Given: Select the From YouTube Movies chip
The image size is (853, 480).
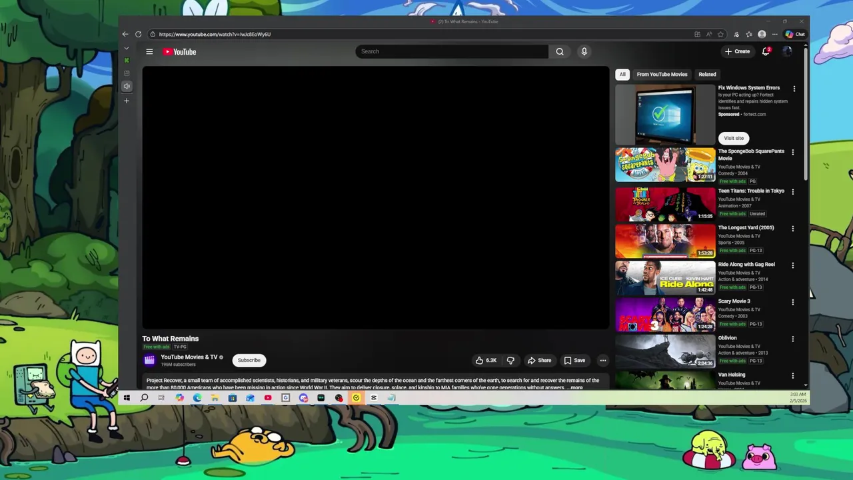Looking at the screenshot, I should (662, 74).
